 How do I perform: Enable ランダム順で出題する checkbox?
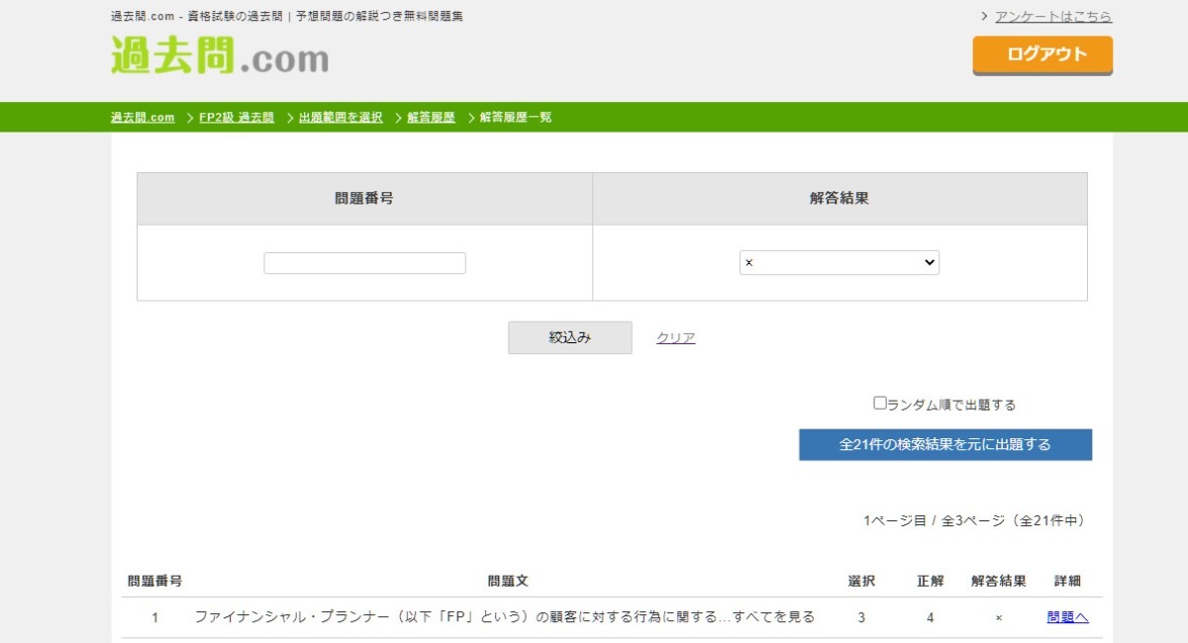click(879, 404)
